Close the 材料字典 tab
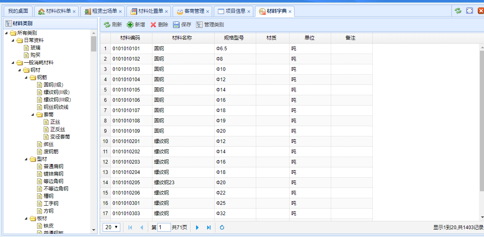Viewport: 484px width, 237px height. (x=290, y=12)
